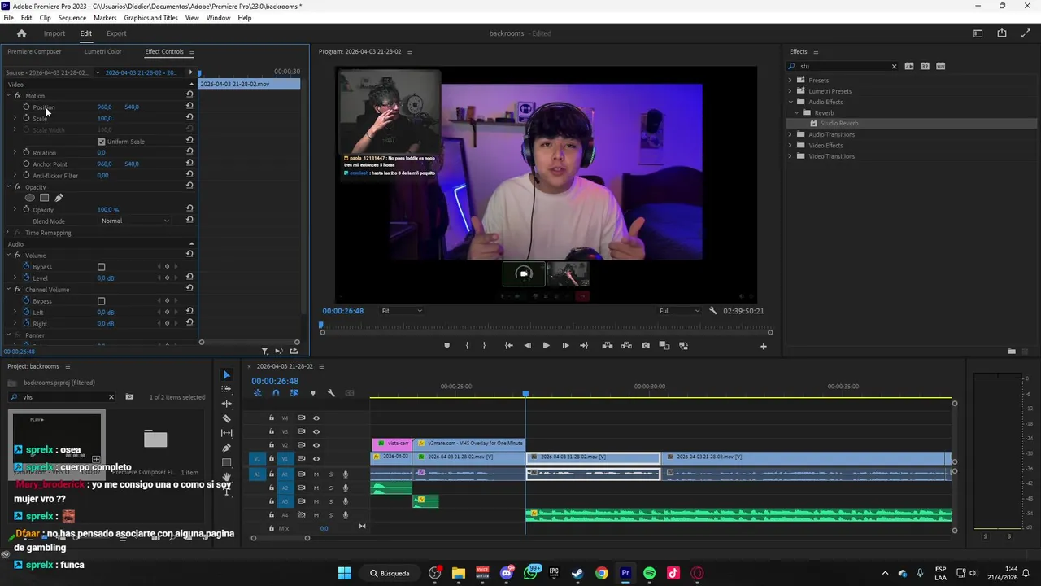Add marker in timeline header

pyautogui.click(x=312, y=393)
